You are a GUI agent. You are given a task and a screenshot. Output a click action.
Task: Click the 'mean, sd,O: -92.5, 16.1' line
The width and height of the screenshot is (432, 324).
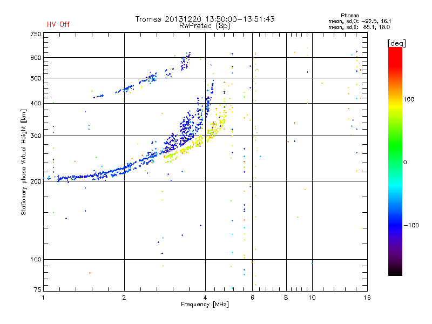360,21
